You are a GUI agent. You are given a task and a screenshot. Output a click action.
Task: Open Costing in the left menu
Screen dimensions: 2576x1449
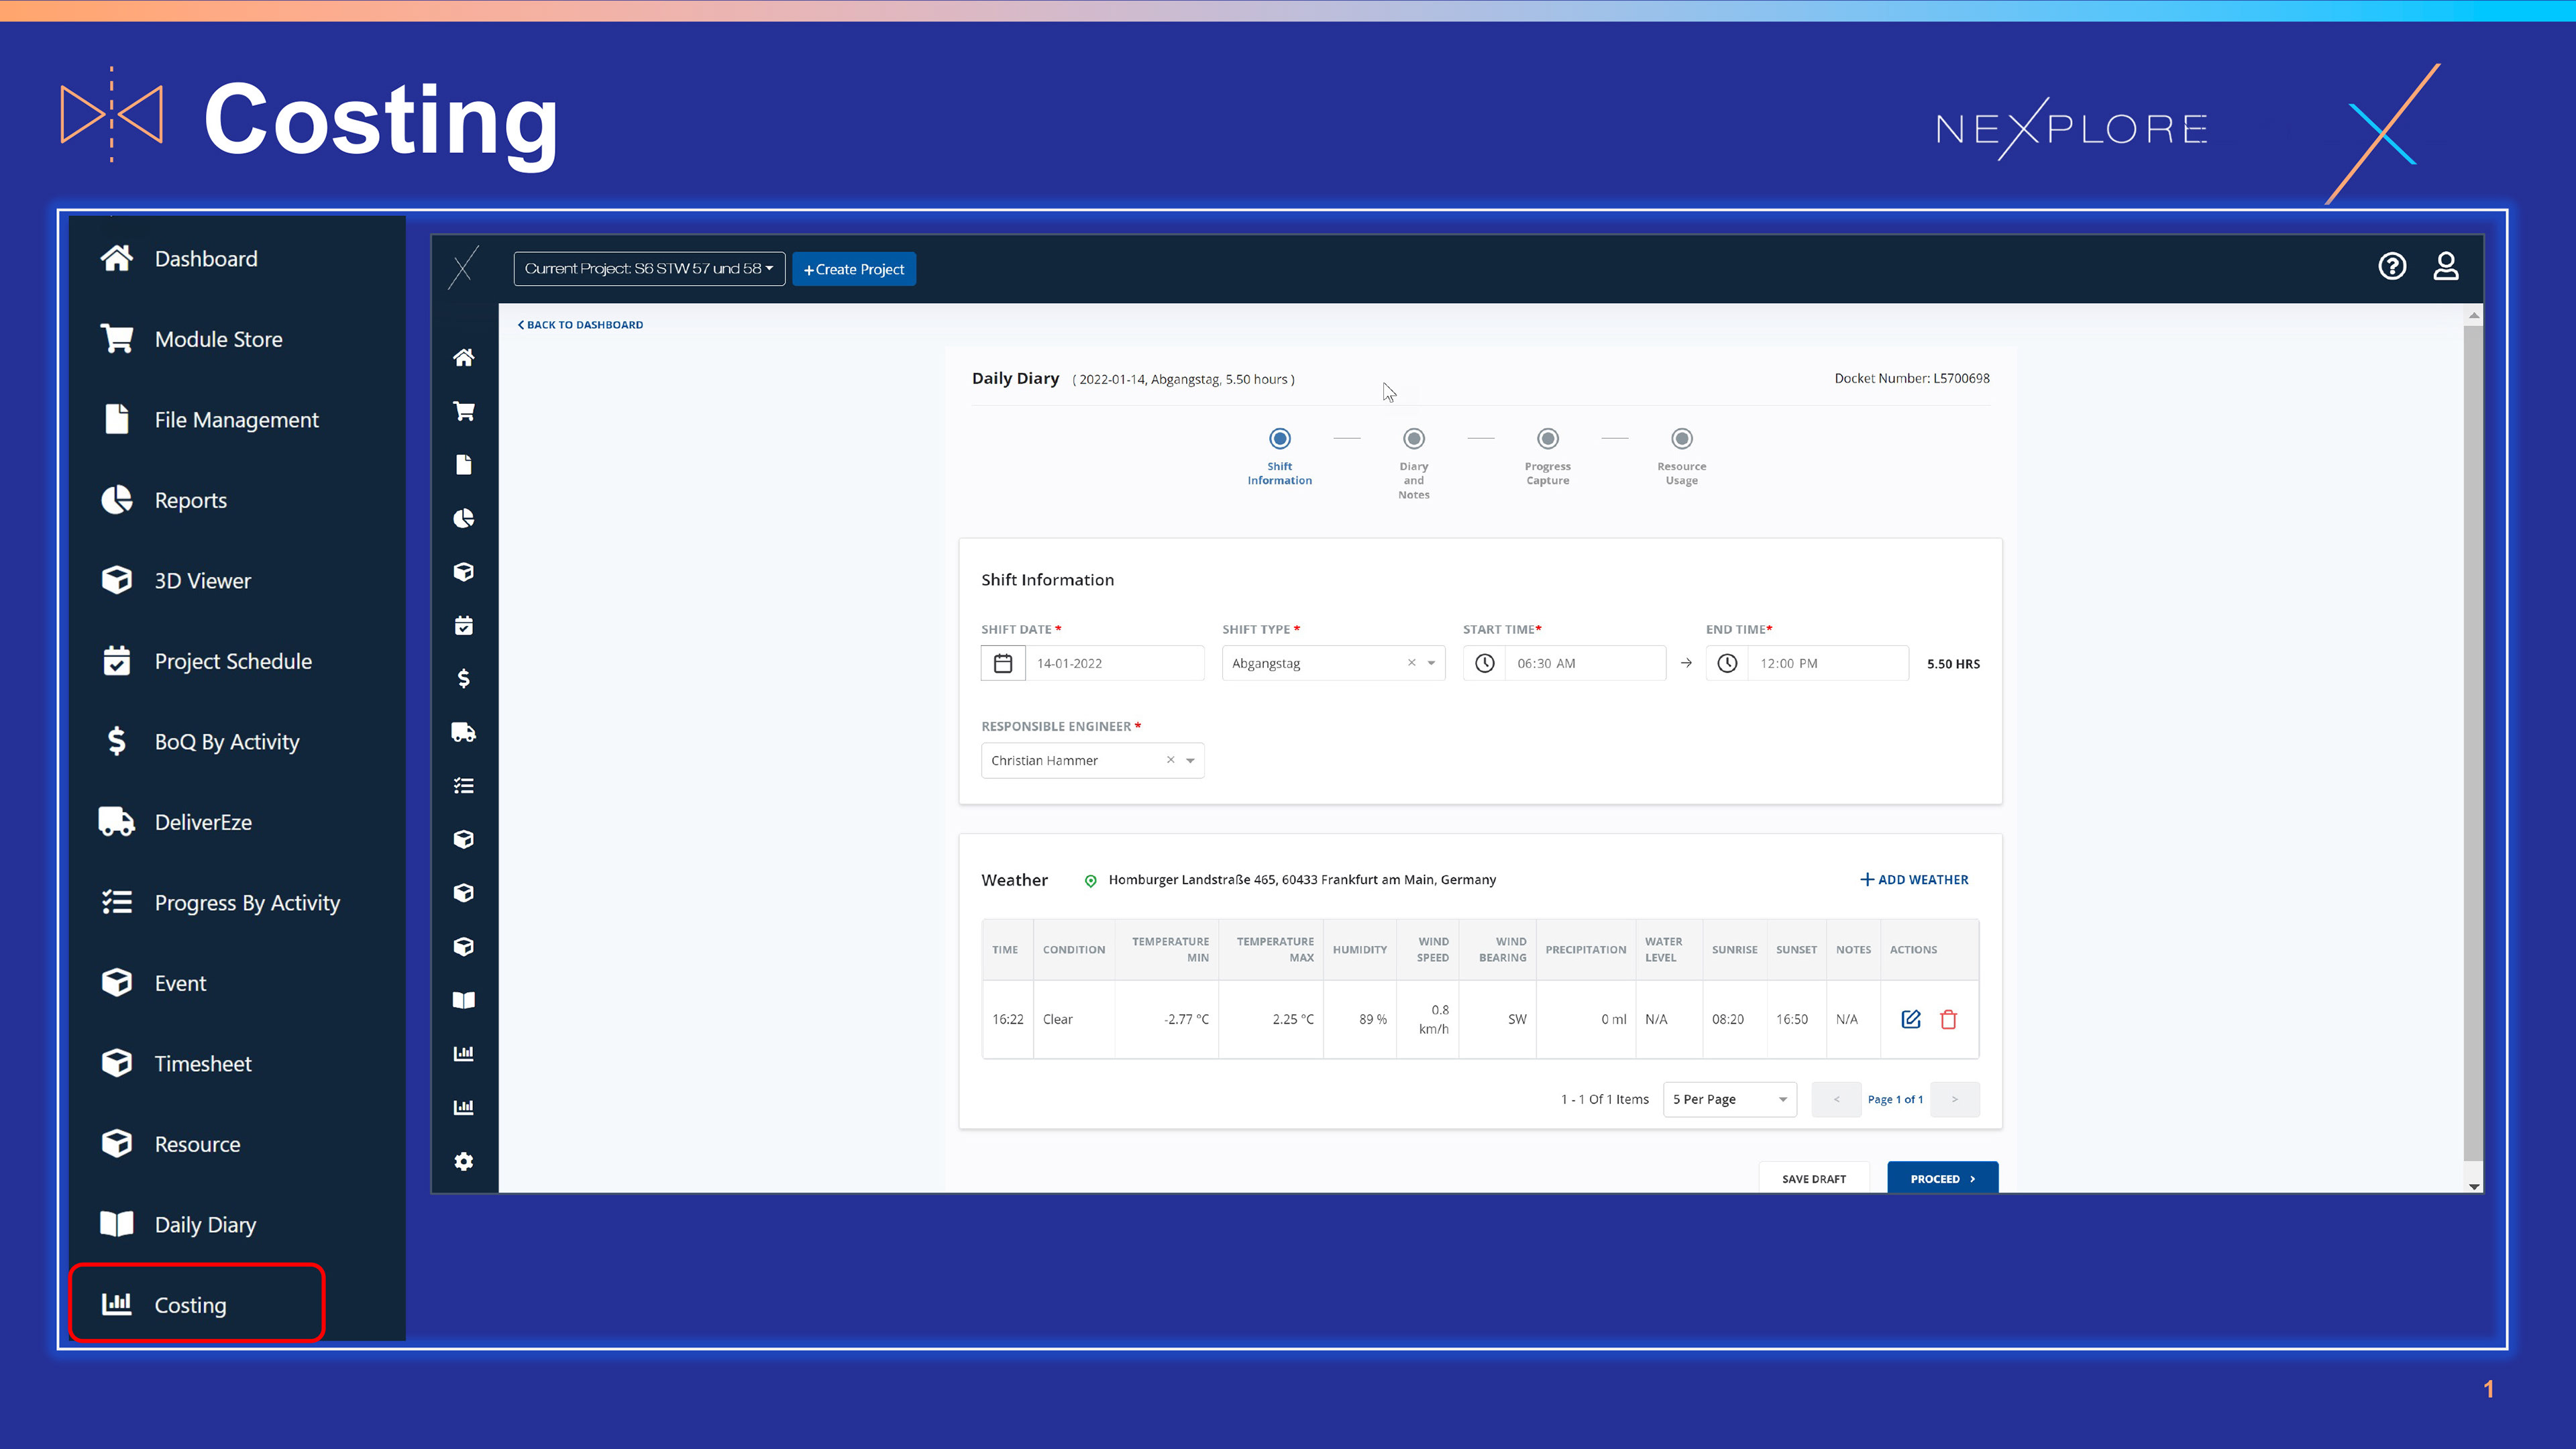pos(190,1304)
